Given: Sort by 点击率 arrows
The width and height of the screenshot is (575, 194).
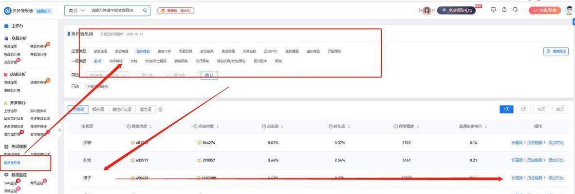Looking at the screenshot, I should pos(281,127).
